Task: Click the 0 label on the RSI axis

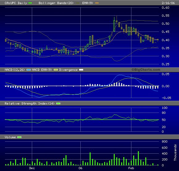Action: coord(163,132)
